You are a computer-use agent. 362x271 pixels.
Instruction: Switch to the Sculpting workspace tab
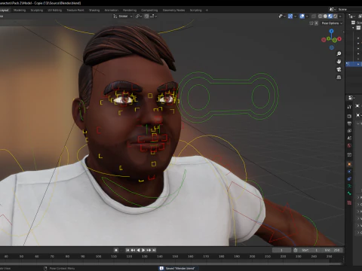37,10
